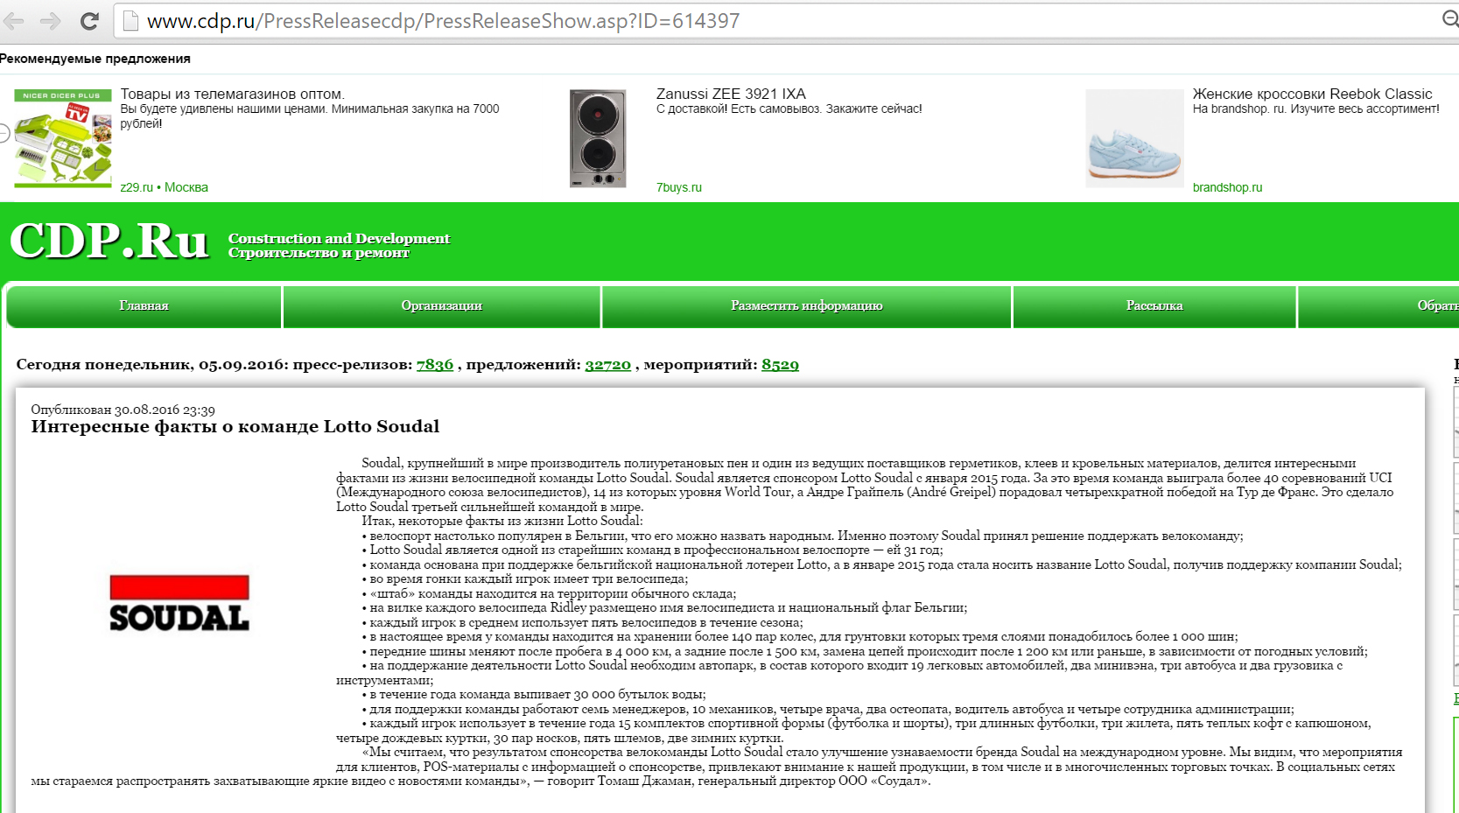Open the Zanussi hob ad image

point(598,138)
